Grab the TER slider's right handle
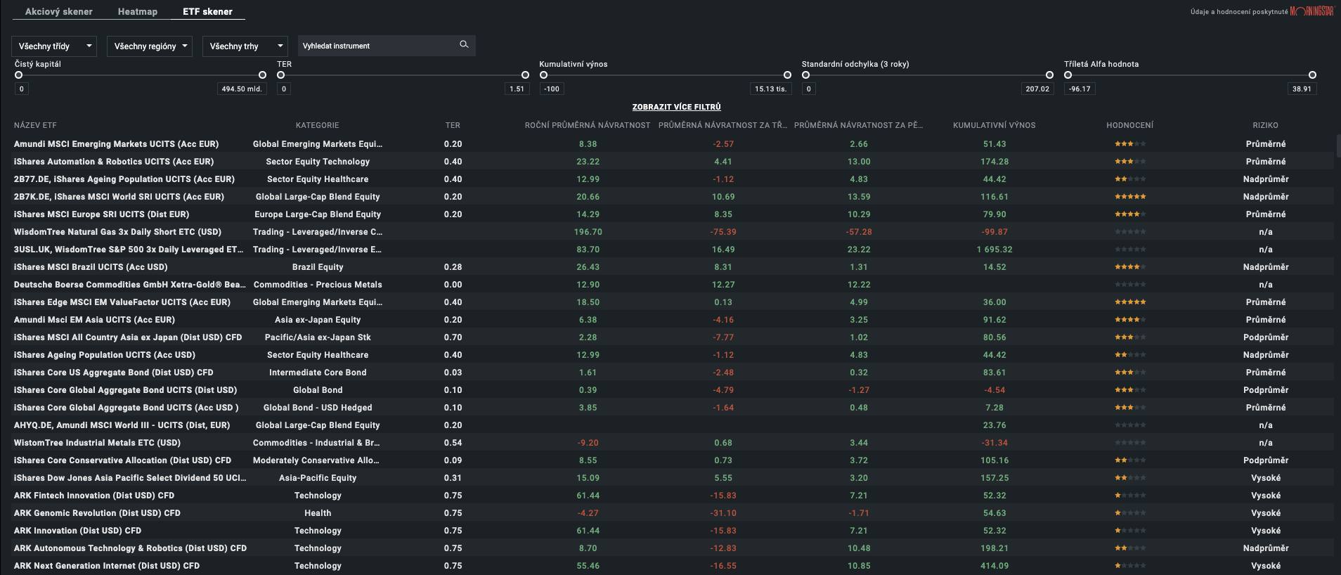The image size is (1341, 575). 525,75
